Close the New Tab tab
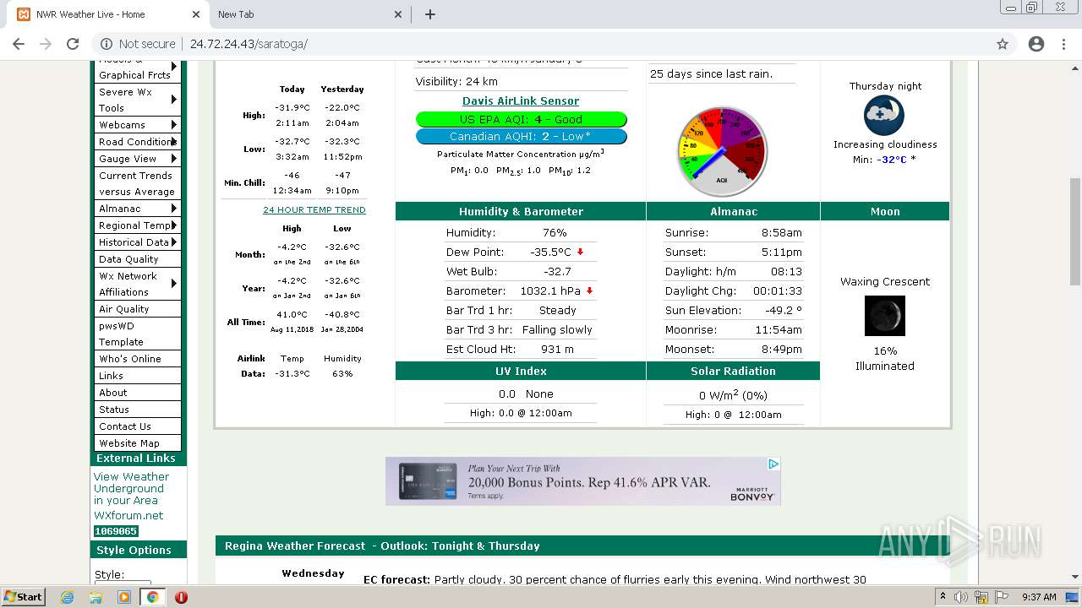Viewport: 1082px width, 608px height. coord(399,14)
